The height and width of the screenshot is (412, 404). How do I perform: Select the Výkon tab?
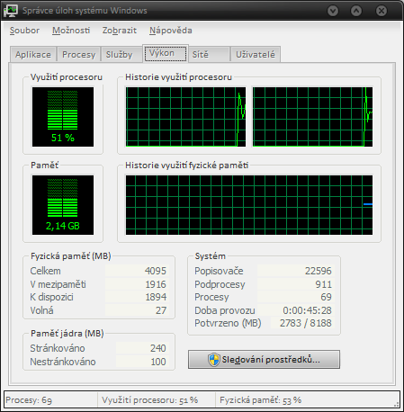click(x=166, y=53)
